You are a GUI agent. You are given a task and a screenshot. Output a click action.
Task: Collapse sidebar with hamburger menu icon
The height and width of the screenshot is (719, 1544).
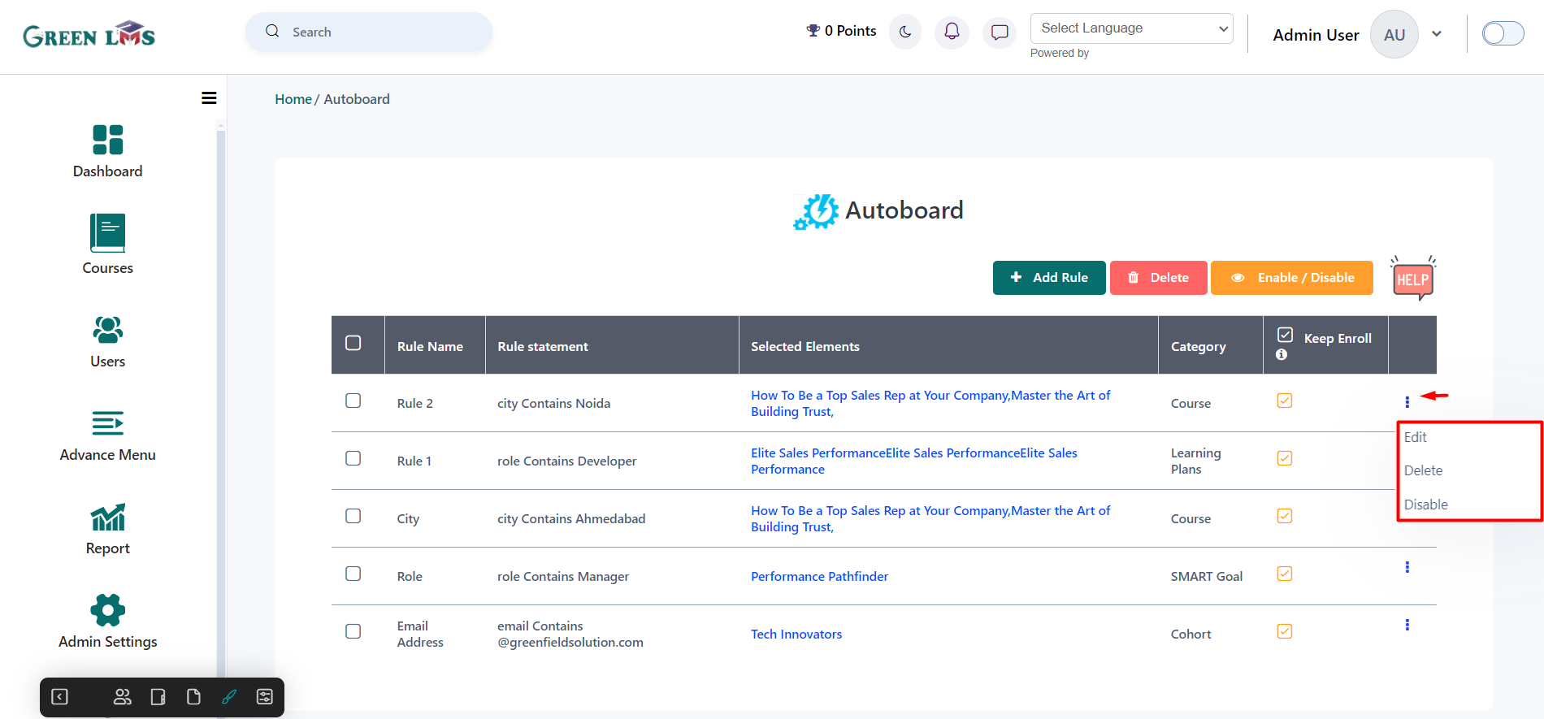click(209, 98)
